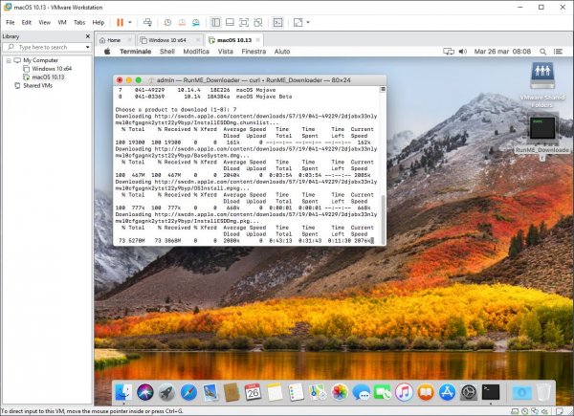Open the power options dropdown next to pause
The height and width of the screenshot is (416, 574).
(x=129, y=23)
